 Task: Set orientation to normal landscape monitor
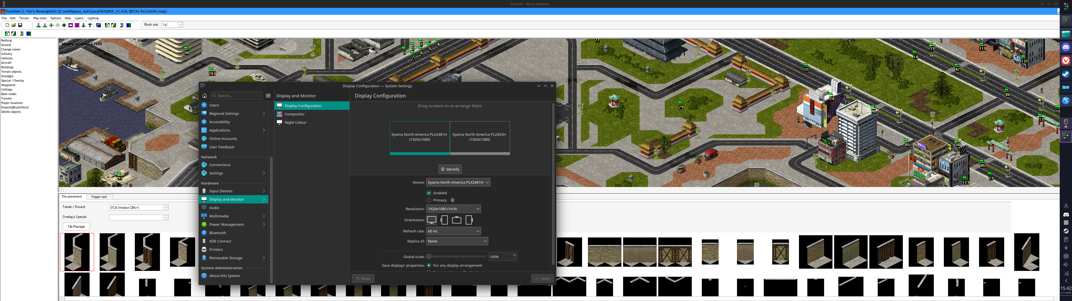tap(432, 220)
